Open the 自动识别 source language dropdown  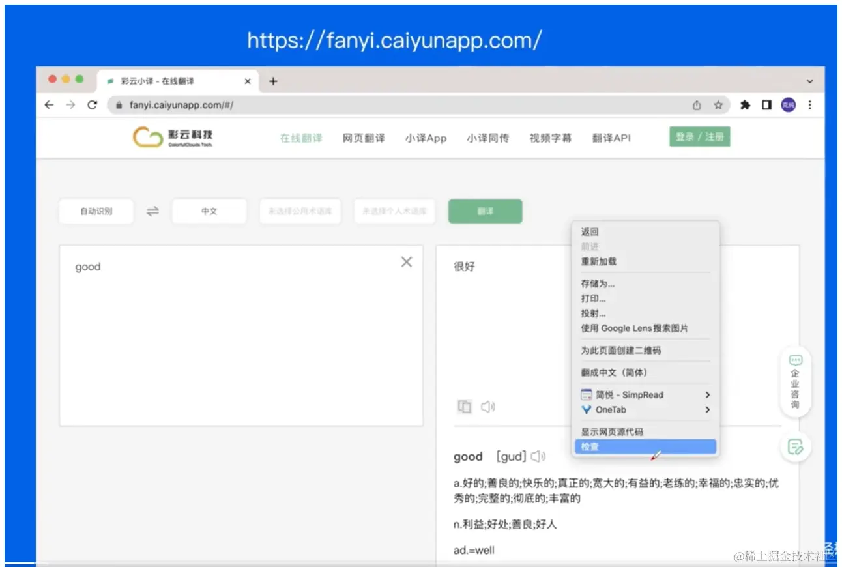(96, 211)
